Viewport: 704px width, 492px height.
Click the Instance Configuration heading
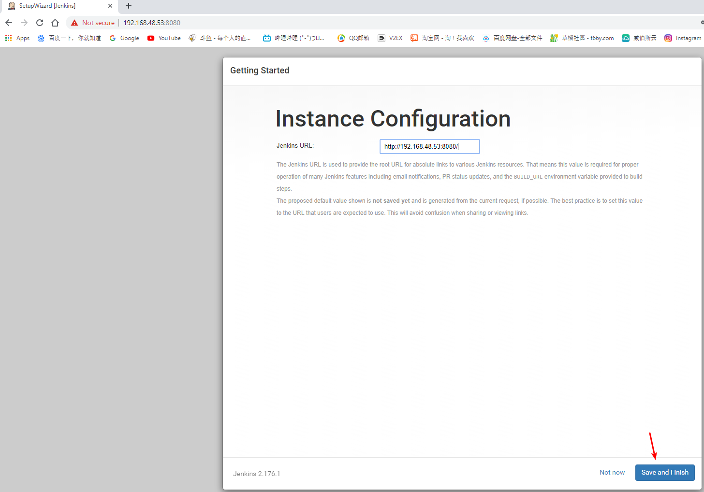pyautogui.click(x=393, y=119)
